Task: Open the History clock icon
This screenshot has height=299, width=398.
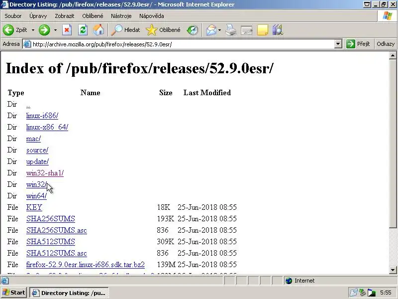Action: [193, 30]
